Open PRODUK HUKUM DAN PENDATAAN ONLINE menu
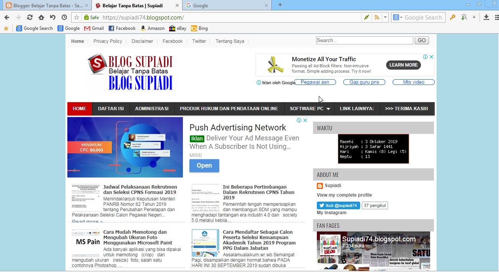Viewport: 499px width, 272px height. coord(229,109)
